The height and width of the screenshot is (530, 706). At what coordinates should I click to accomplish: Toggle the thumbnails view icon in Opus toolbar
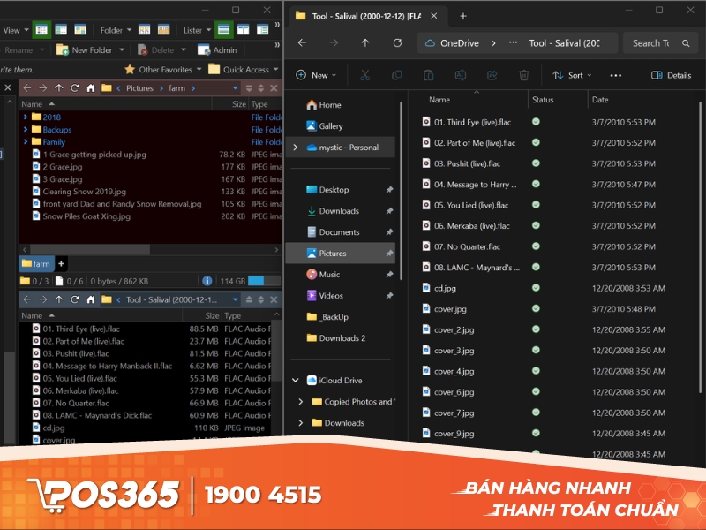pyautogui.click(x=79, y=30)
